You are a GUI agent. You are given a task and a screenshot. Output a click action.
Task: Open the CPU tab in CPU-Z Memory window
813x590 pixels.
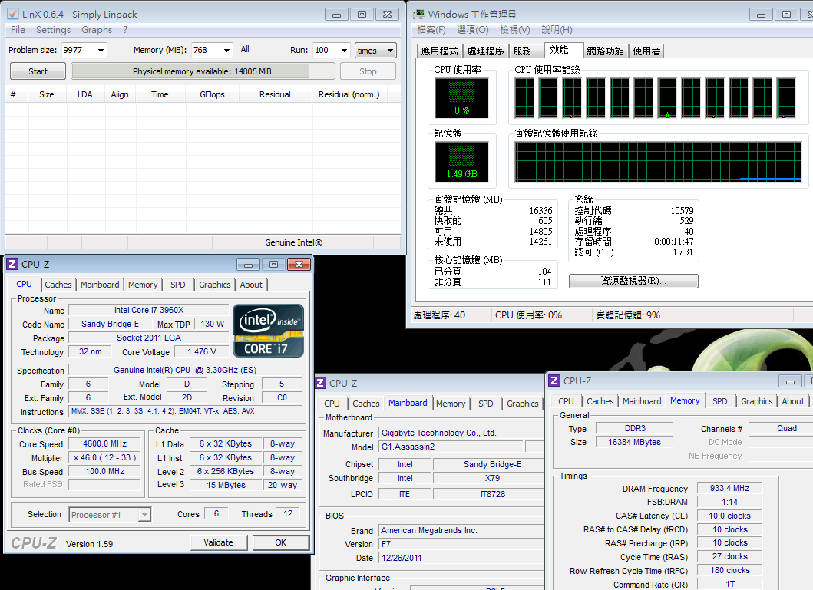(x=567, y=401)
